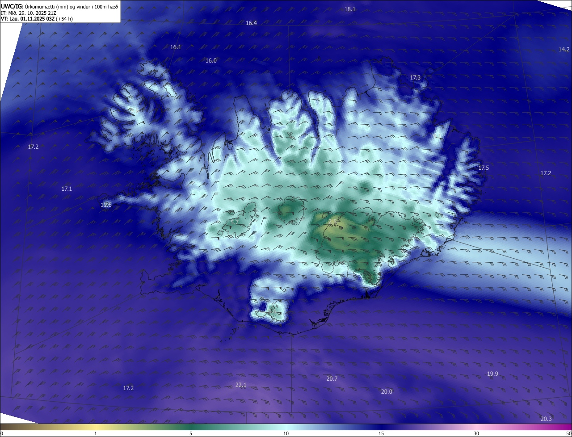Click the color scale tick label 50
This screenshot has width=572, height=437.
click(x=568, y=434)
